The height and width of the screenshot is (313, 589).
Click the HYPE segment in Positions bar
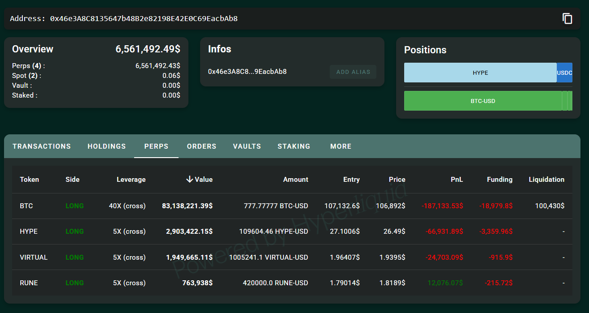pos(480,73)
